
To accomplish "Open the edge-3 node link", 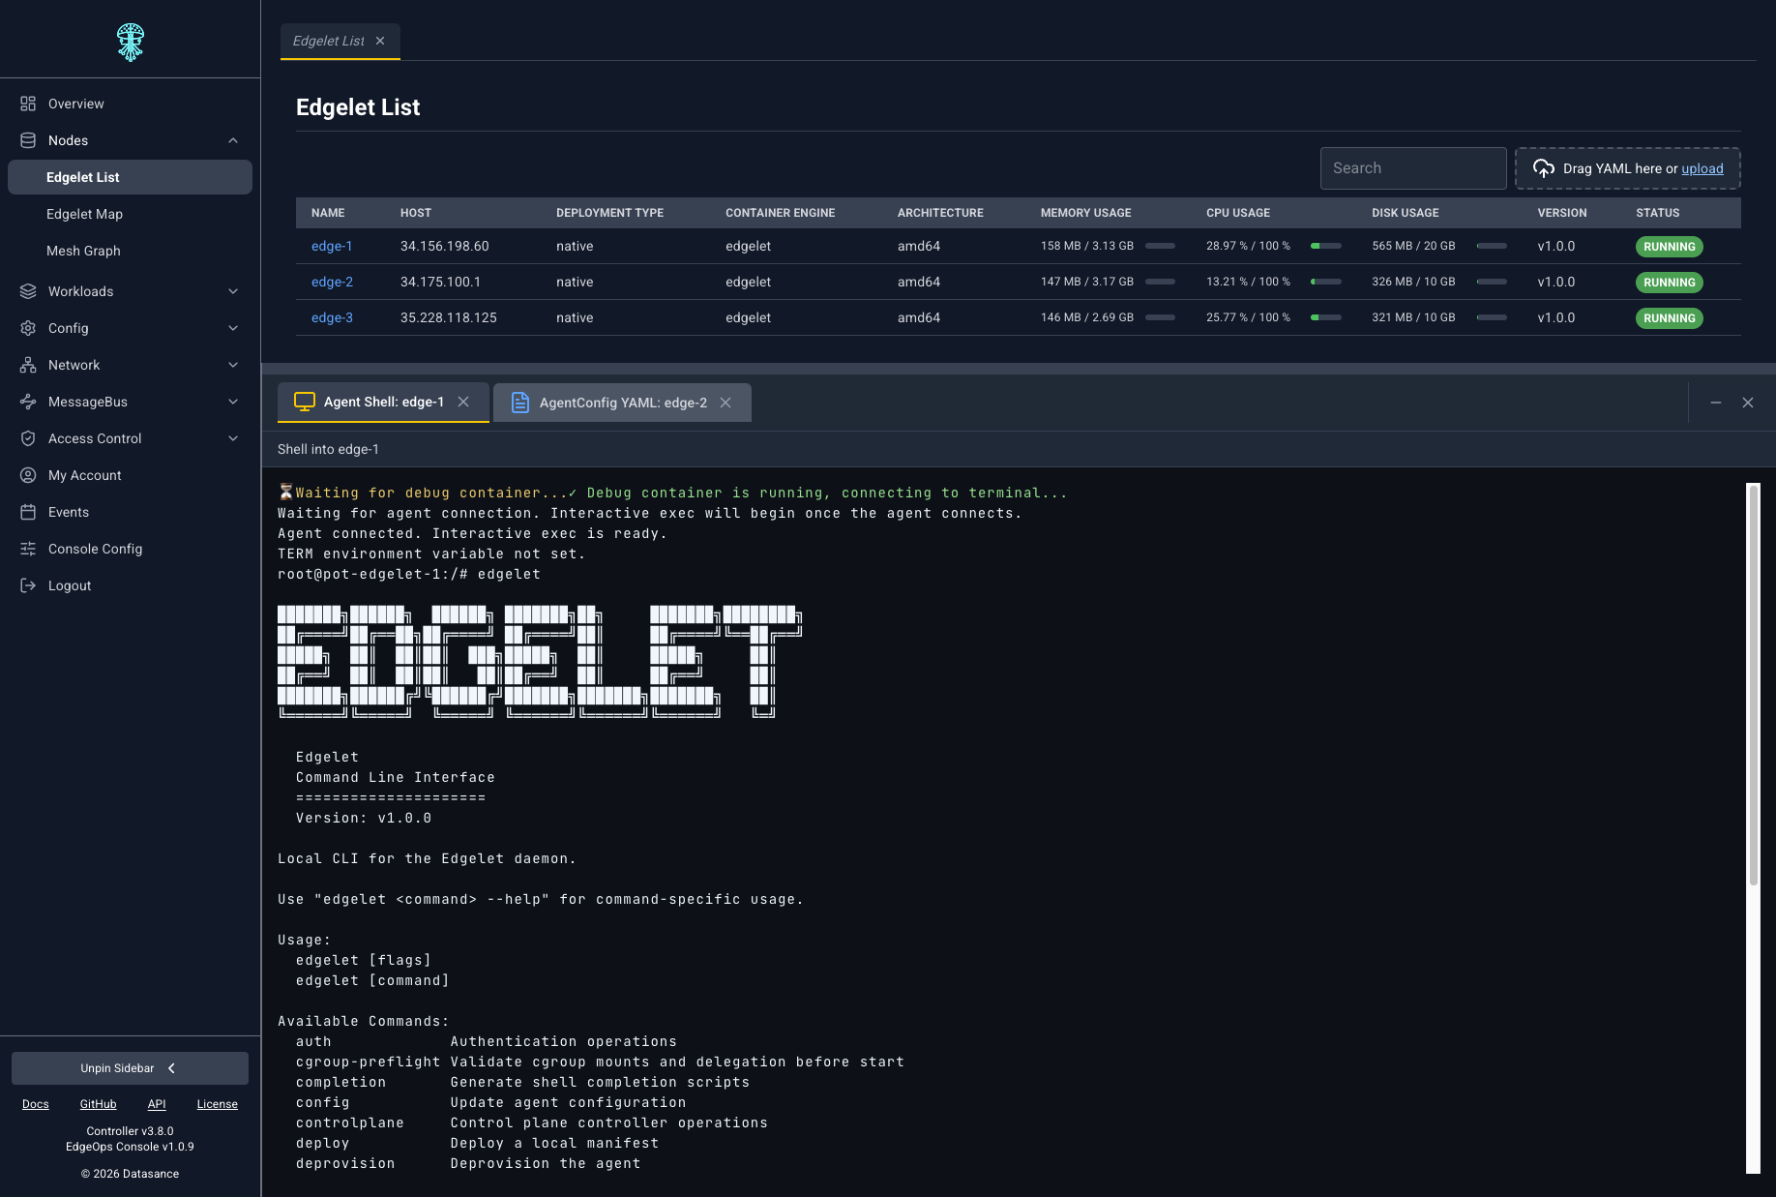I will [332, 317].
